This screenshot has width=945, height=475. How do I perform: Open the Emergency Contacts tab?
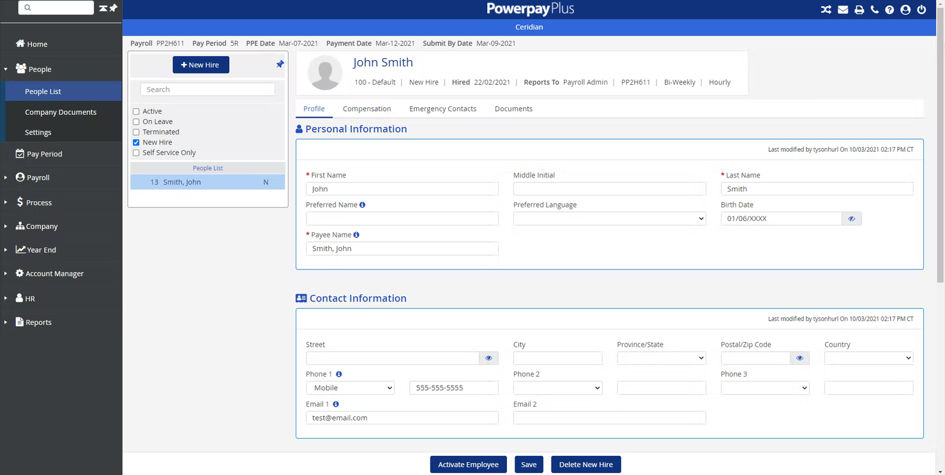coord(442,109)
